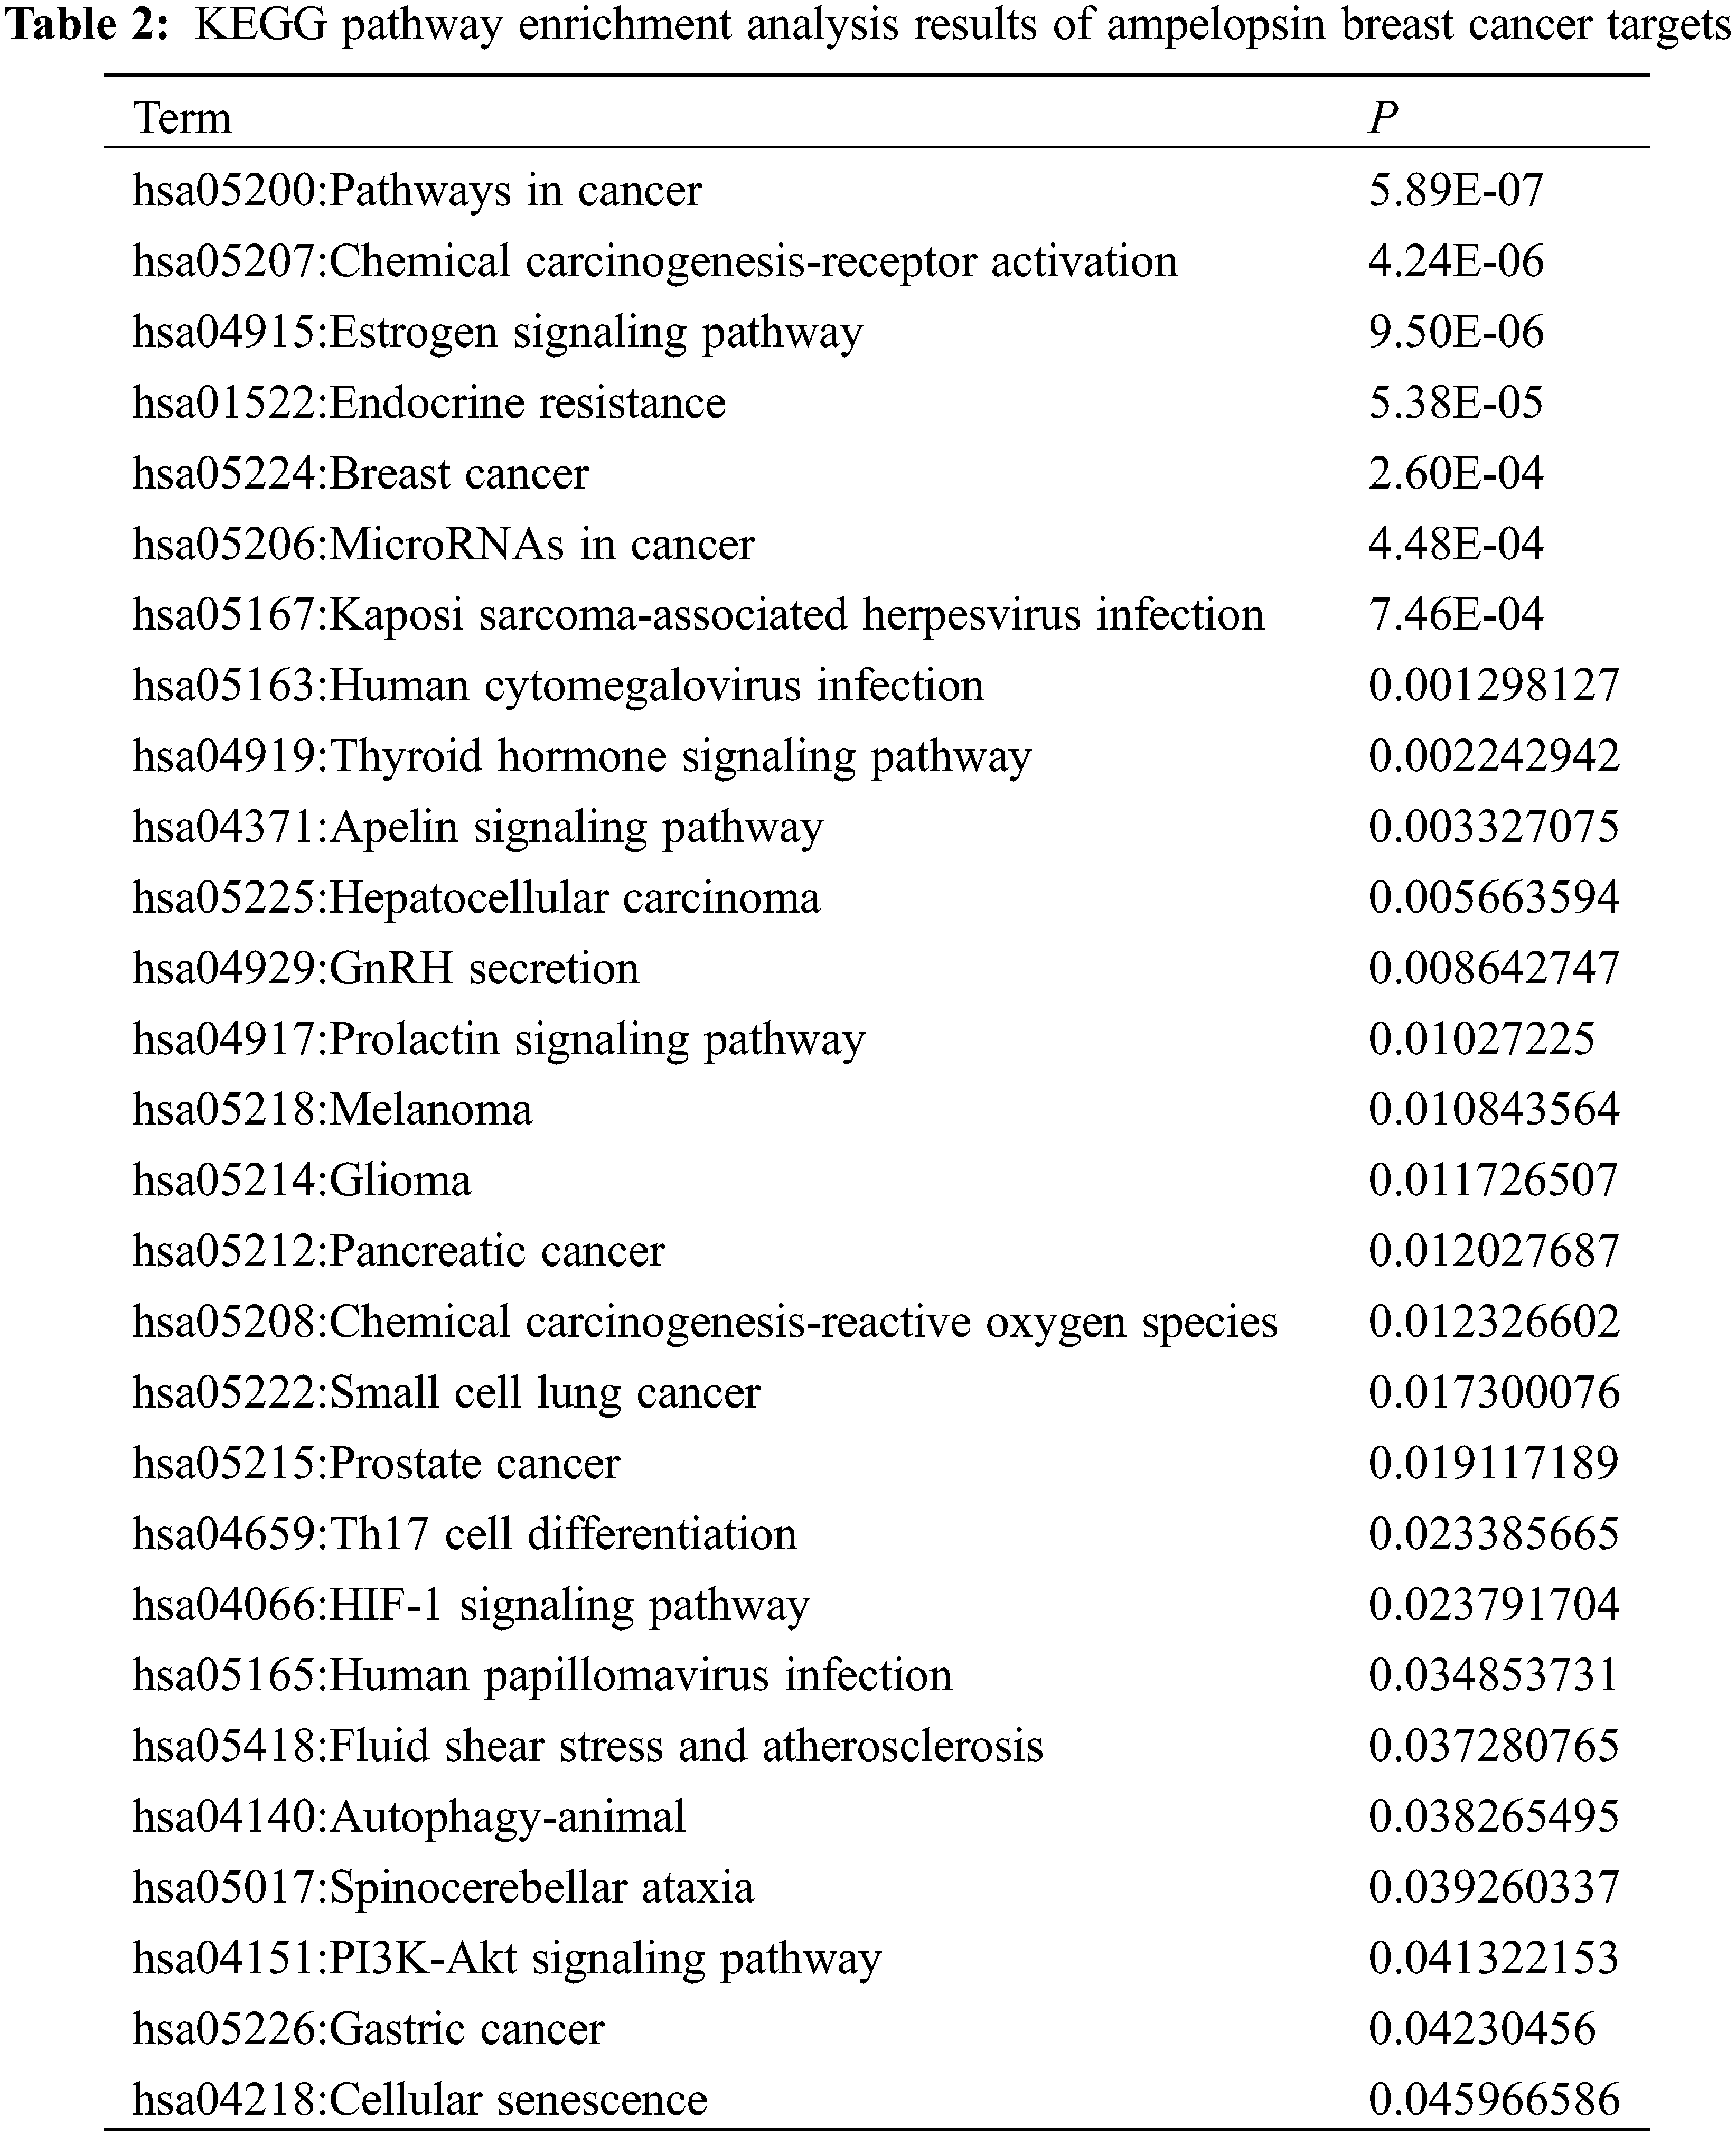1736x2136 pixels.
Task: Click the P column header
Action: [1382, 118]
